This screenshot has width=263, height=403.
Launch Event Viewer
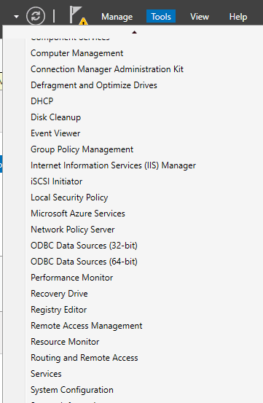click(x=55, y=133)
